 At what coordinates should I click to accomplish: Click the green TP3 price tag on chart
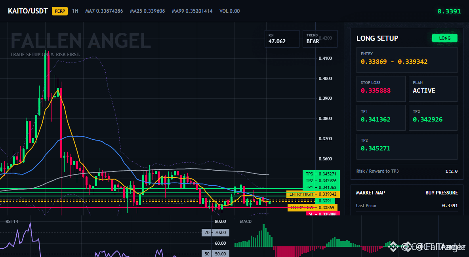coord(321,174)
